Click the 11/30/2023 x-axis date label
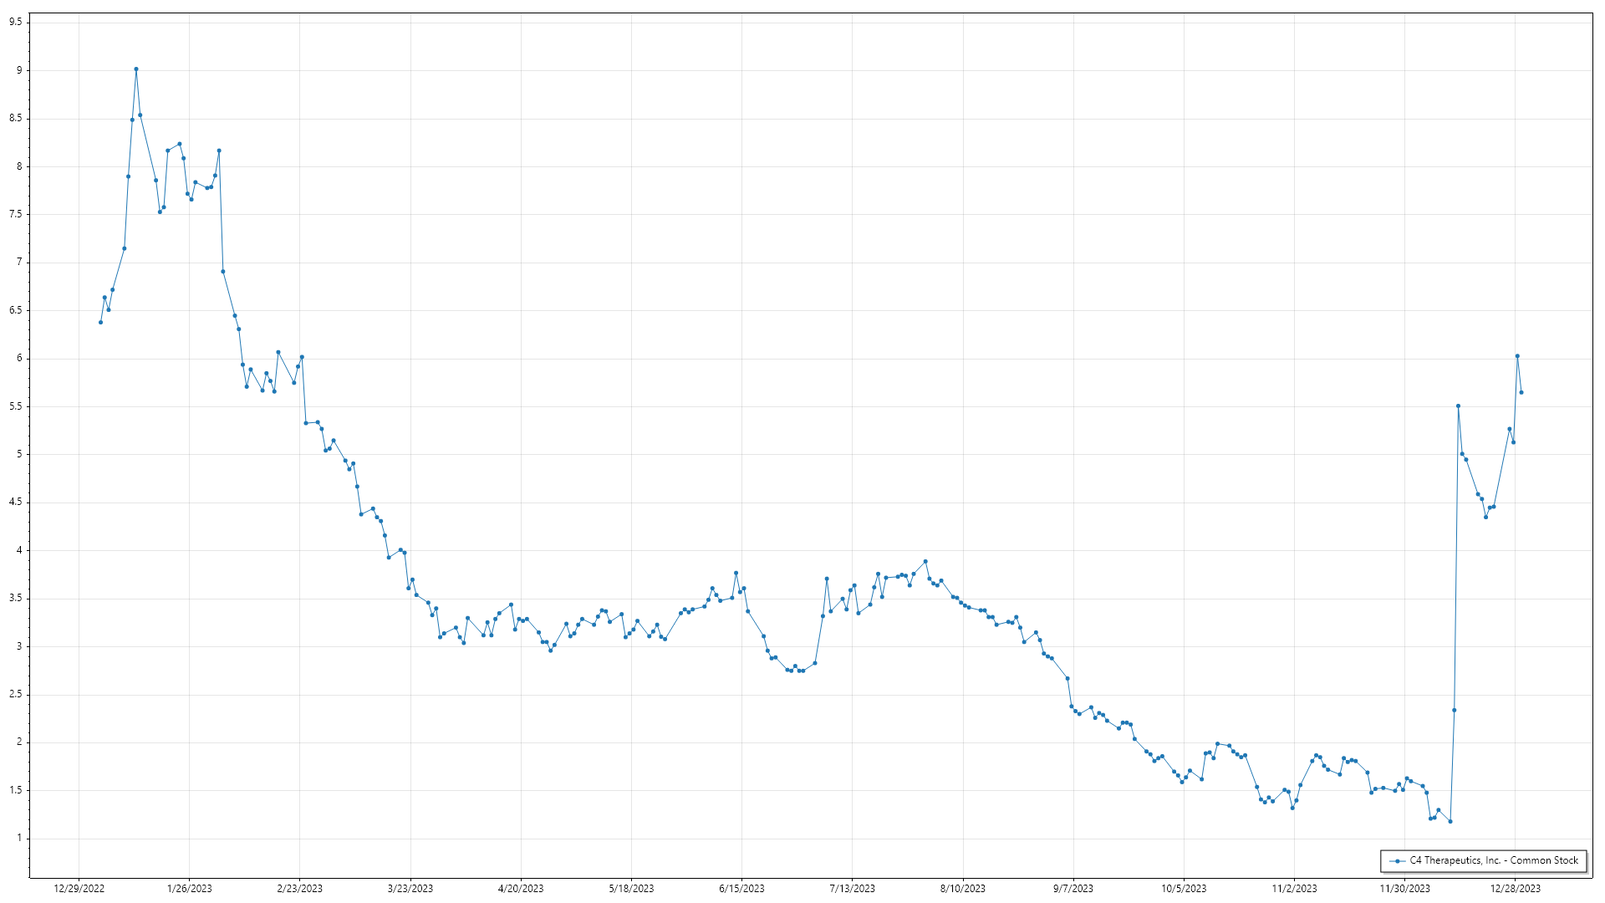Image resolution: width=1605 pixels, height=903 pixels. 1404,889
